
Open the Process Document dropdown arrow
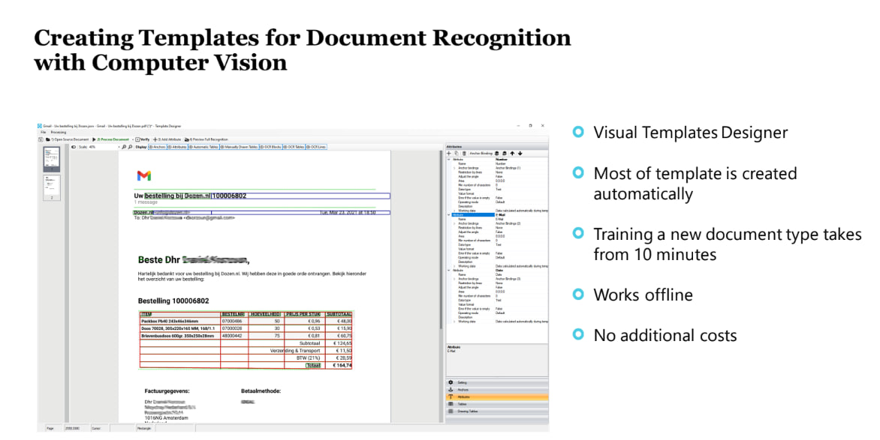(x=133, y=139)
